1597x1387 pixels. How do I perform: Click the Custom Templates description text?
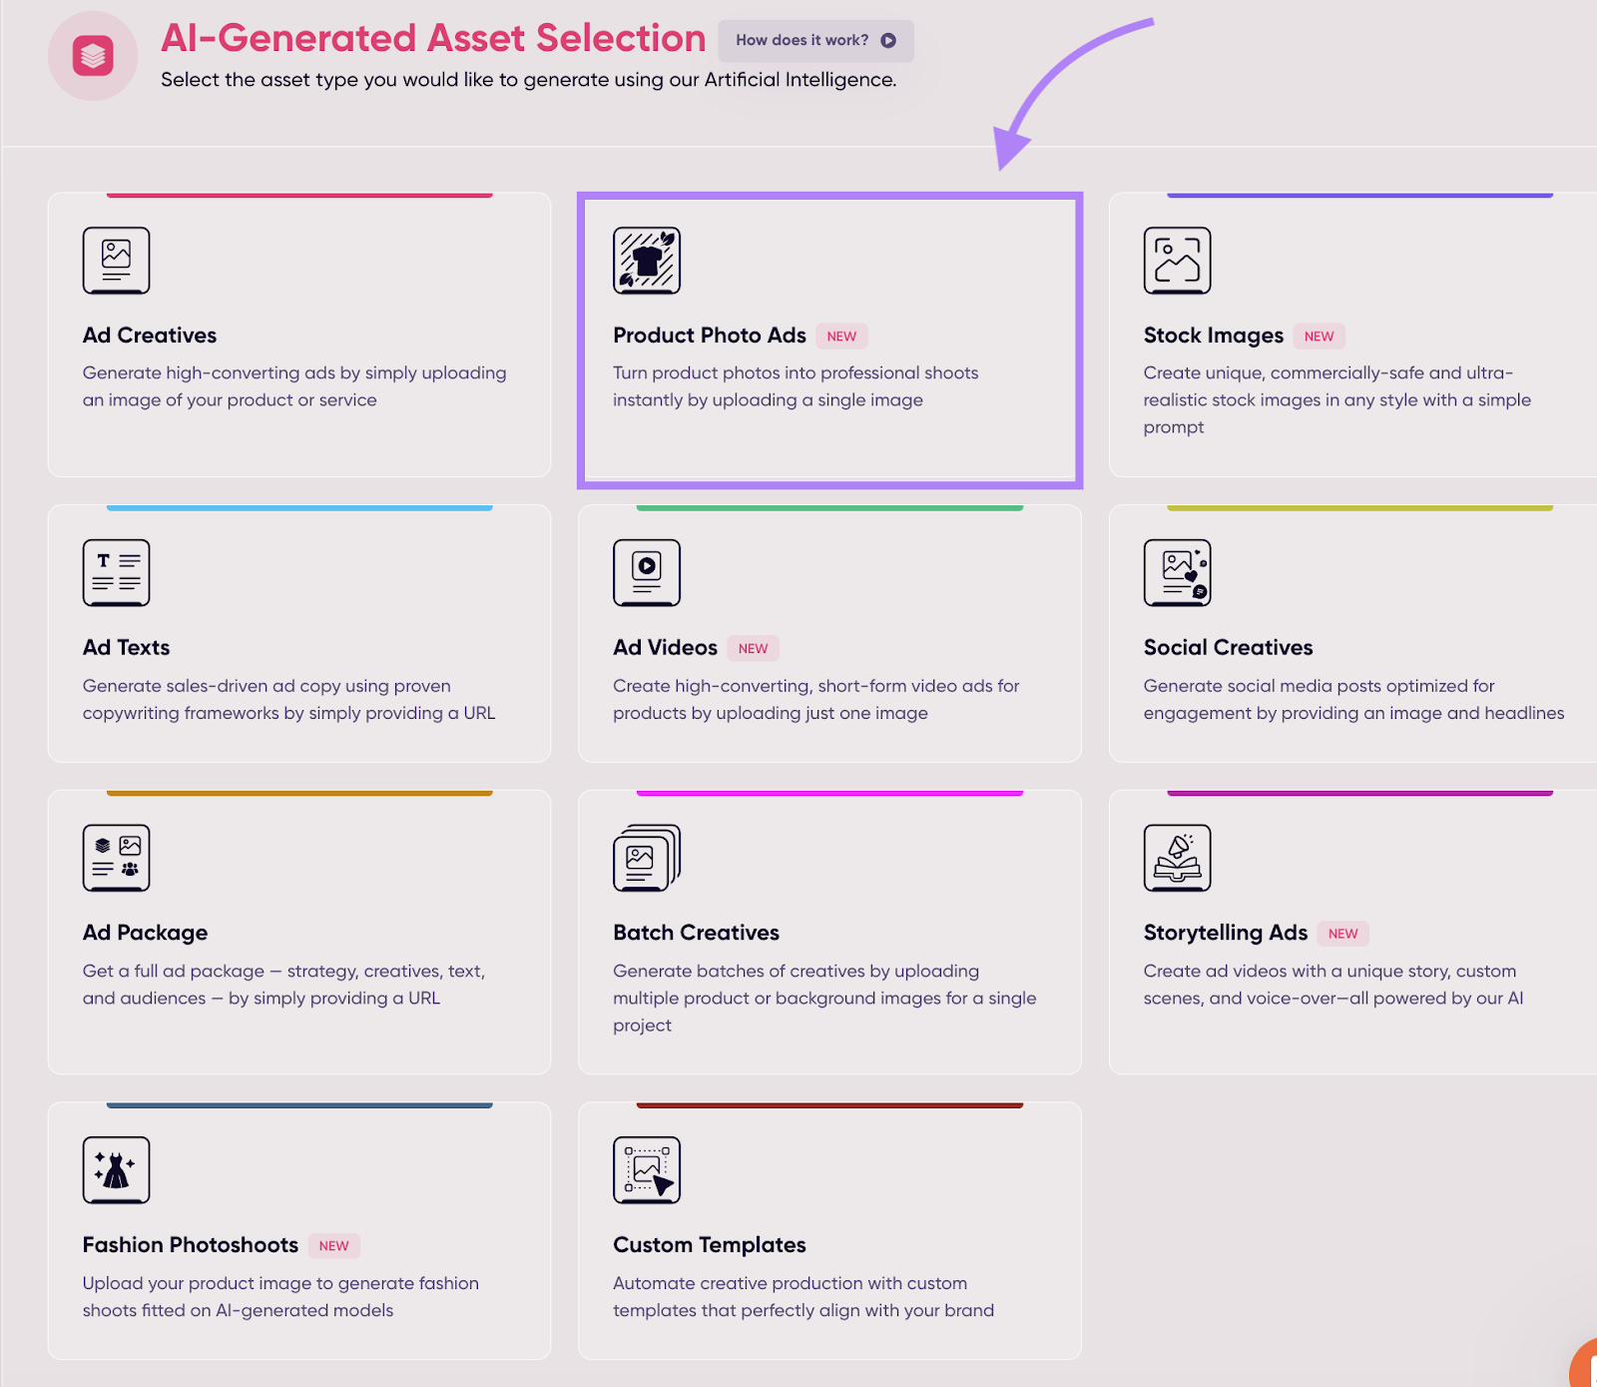[803, 1296]
